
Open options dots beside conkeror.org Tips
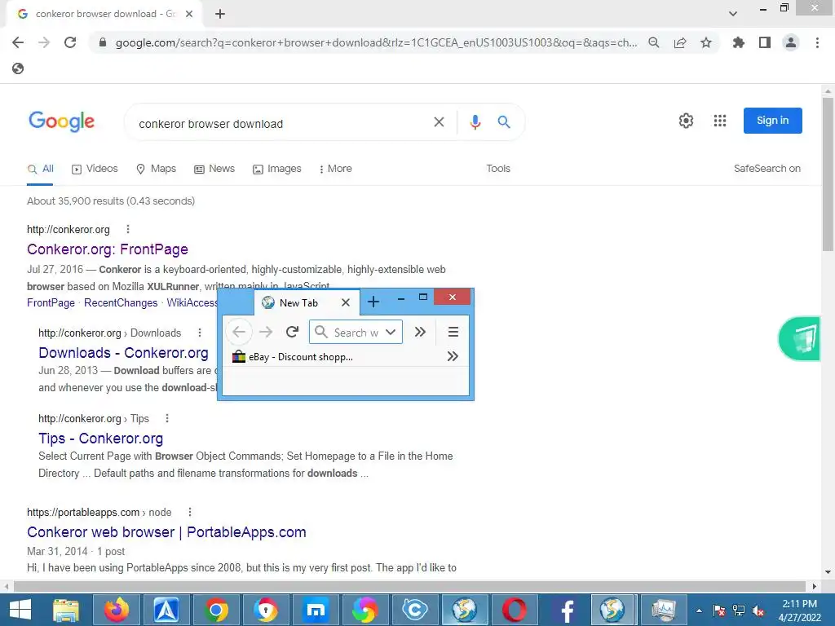(x=166, y=418)
